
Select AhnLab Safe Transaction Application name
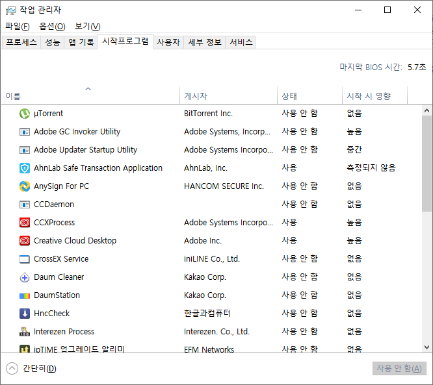click(98, 168)
